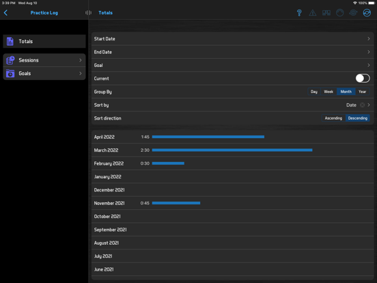Select the October 2021 row
This screenshot has height=283, width=377.
tap(232, 216)
